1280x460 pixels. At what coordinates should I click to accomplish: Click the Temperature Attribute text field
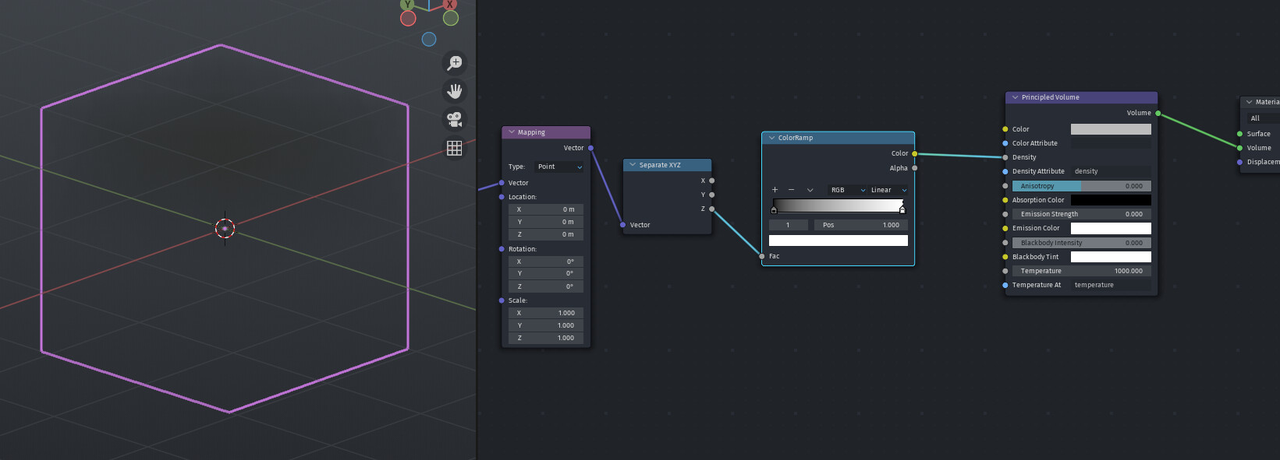[x=1111, y=285]
